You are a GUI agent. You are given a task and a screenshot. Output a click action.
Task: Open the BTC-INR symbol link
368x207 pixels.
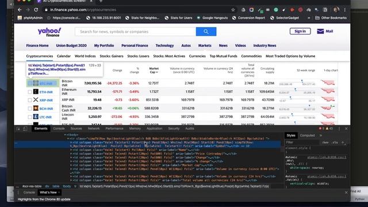[46, 83]
